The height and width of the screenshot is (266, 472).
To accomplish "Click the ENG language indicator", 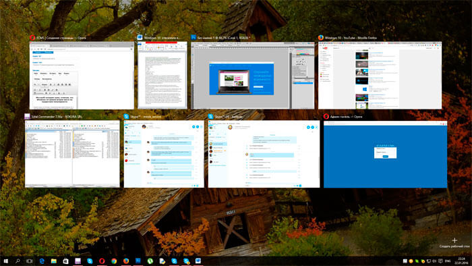I will pos(448,261).
